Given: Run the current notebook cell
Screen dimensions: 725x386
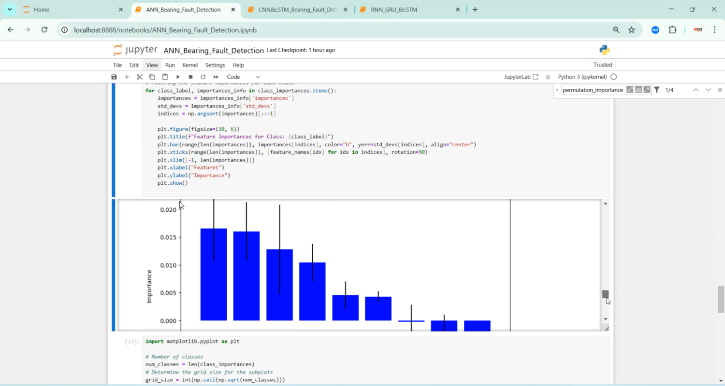Looking at the screenshot, I should (177, 77).
